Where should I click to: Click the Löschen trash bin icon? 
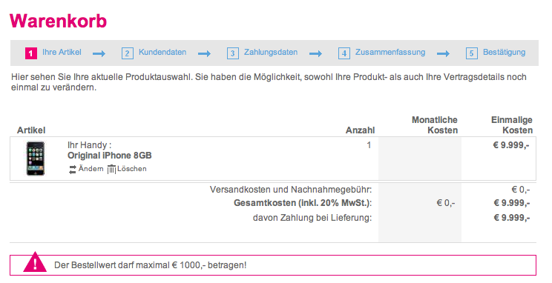coord(111,170)
